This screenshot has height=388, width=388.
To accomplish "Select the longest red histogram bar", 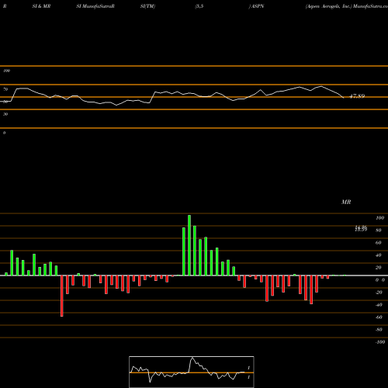I will coord(62,296).
